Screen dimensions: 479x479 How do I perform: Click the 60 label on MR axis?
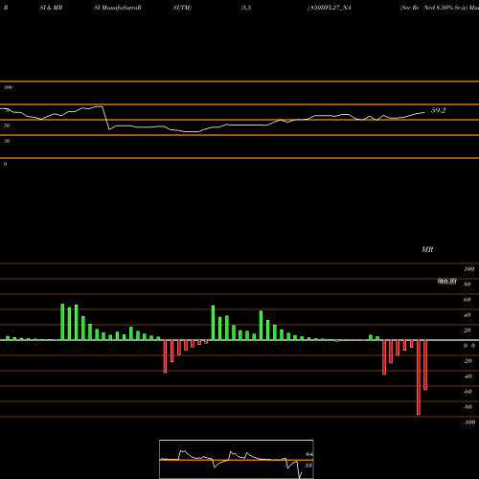[x=468, y=300]
